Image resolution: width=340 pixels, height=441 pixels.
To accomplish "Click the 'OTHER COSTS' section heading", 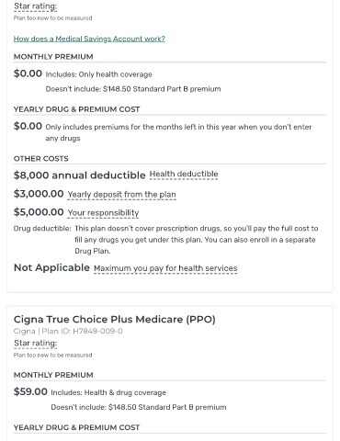I will (x=41, y=159).
